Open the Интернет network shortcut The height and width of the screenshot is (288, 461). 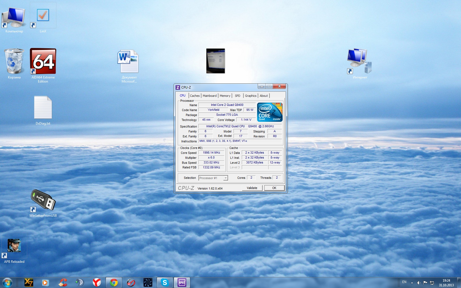[x=360, y=64]
